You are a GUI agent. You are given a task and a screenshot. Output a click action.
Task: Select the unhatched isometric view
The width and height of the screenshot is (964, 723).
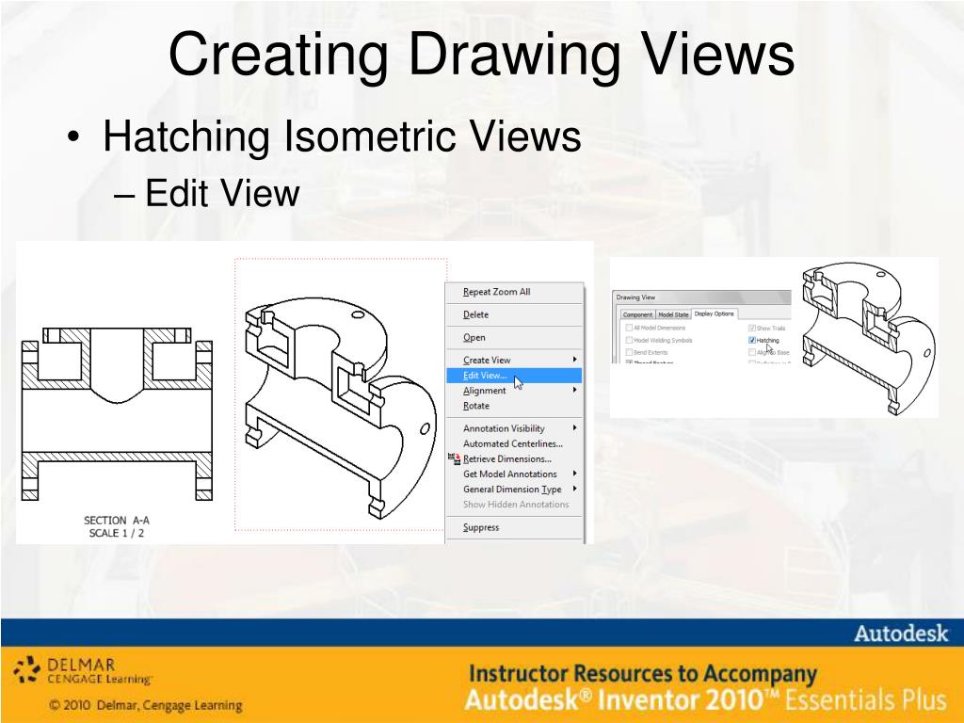pos(339,409)
